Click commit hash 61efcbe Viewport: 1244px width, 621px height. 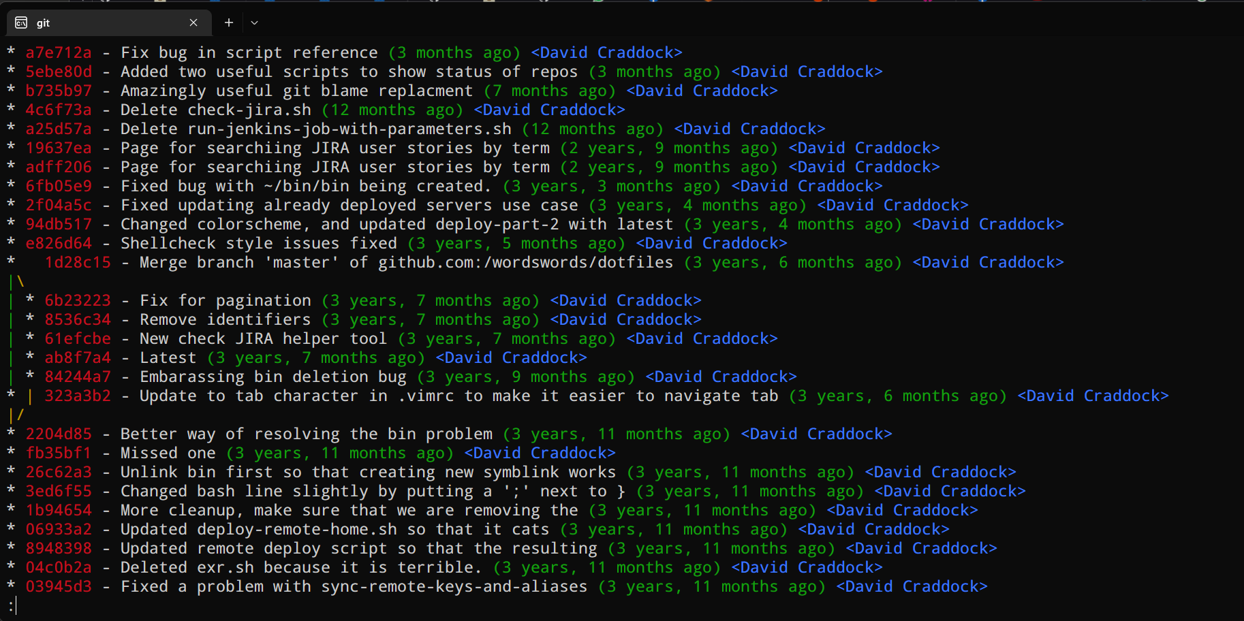pos(78,338)
